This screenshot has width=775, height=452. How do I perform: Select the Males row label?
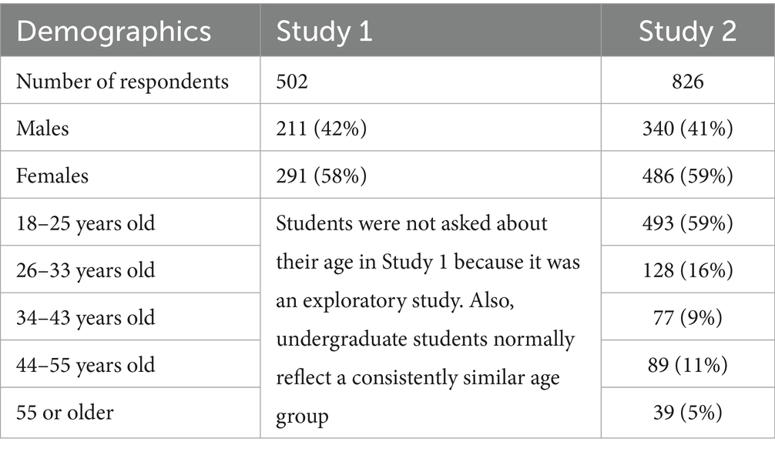[x=42, y=128]
